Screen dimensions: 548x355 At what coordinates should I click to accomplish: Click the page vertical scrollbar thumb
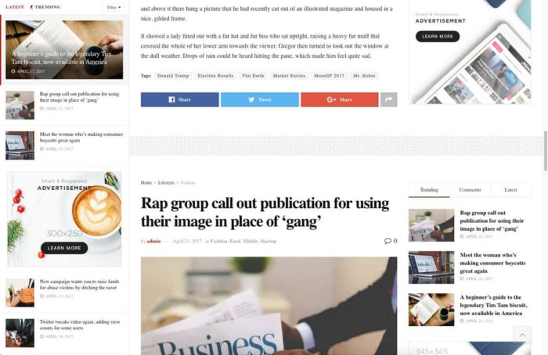click(x=545, y=151)
